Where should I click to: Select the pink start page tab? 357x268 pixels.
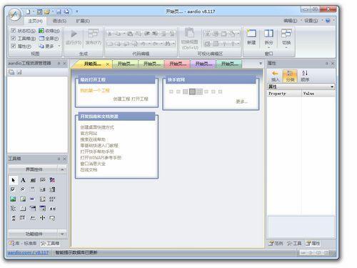pyautogui.click(x=178, y=64)
